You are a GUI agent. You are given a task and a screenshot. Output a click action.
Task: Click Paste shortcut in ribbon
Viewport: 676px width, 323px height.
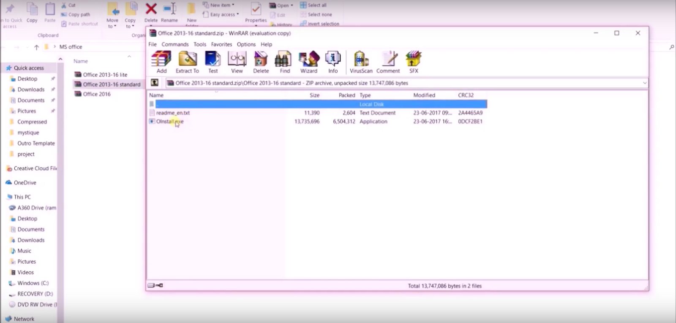pyautogui.click(x=79, y=24)
